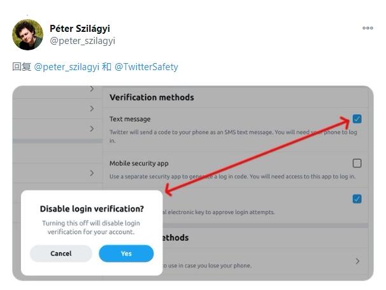Screen dimensions: 386x290
Task: Click the Verification methods heading
Action: [152, 98]
